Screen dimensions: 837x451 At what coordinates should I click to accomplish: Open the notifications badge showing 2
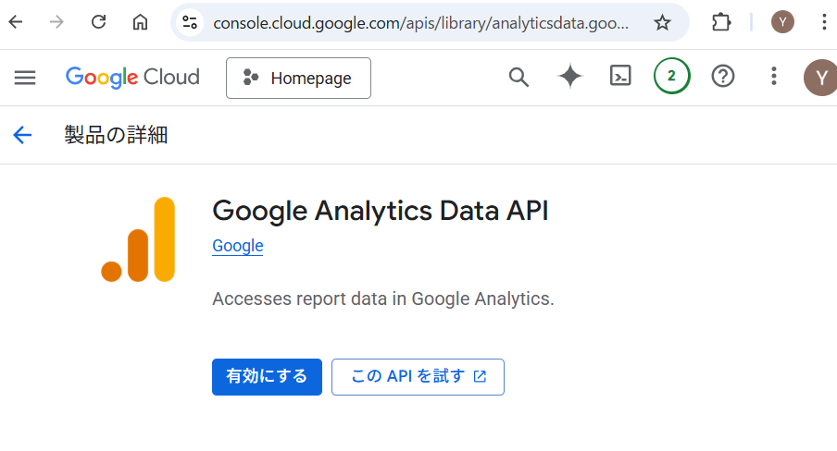pyautogui.click(x=671, y=78)
